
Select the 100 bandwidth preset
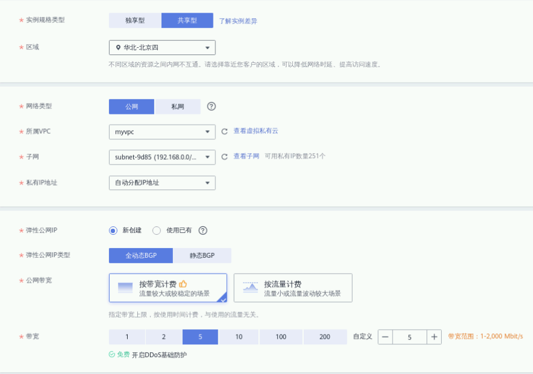pos(281,337)
